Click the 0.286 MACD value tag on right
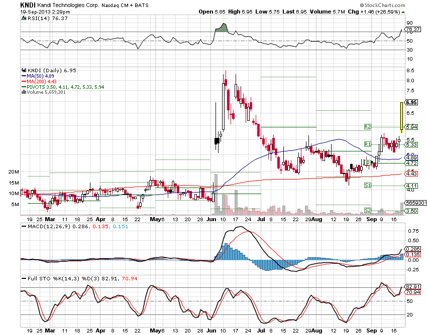The width and height of the screenshot is (427, 335). point(413,249)
